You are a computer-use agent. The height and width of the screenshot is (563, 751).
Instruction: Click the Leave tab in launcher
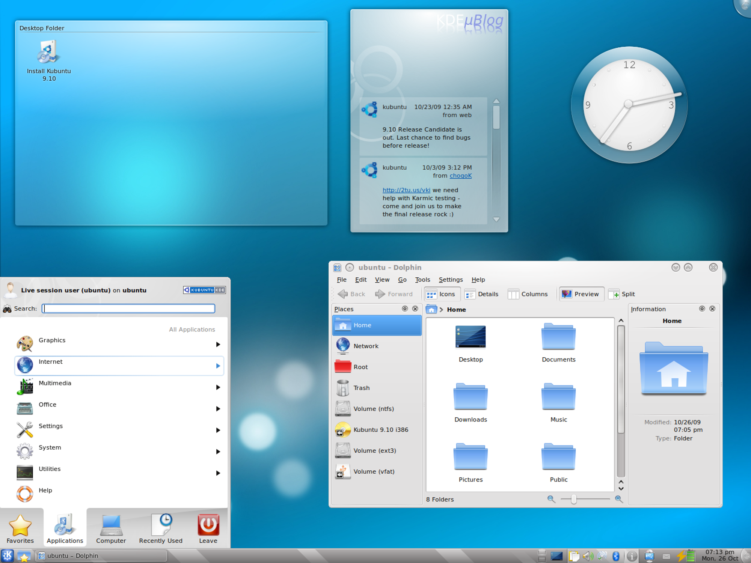(x=208, y=529)
